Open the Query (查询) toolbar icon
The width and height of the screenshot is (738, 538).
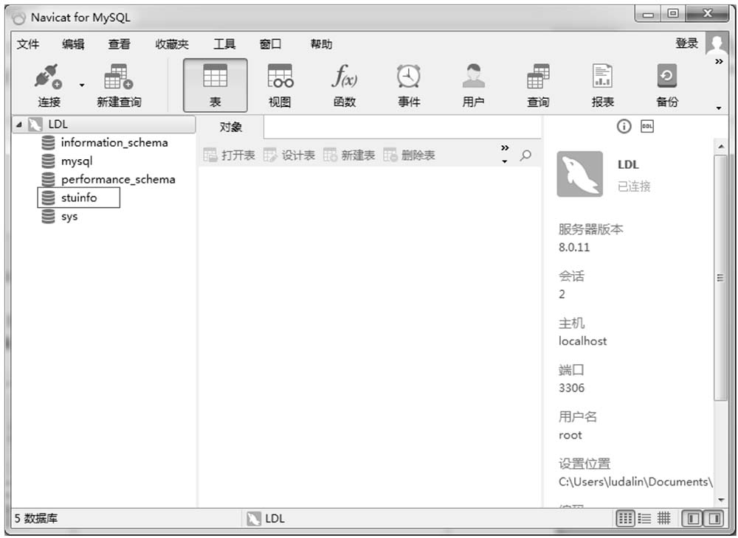point(538,76)
